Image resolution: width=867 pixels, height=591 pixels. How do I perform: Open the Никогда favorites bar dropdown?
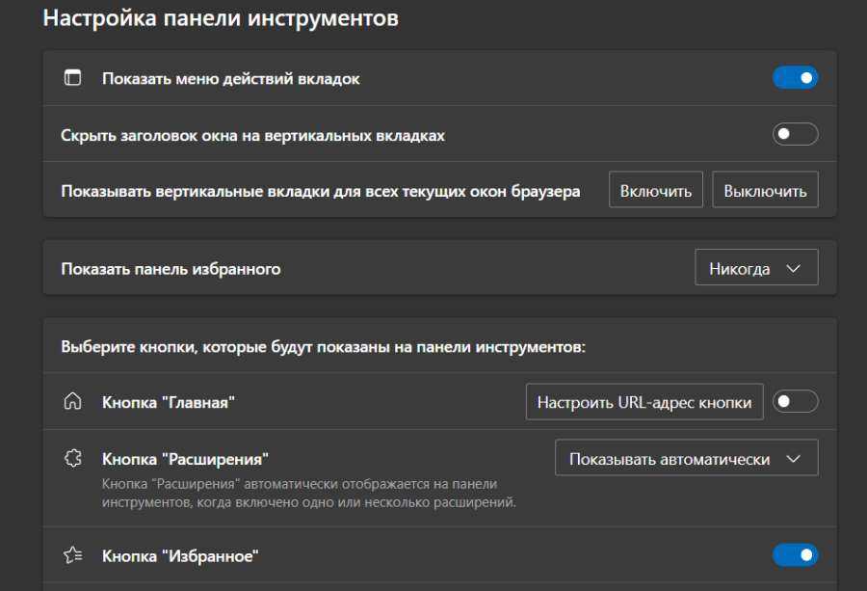(756, 268)
